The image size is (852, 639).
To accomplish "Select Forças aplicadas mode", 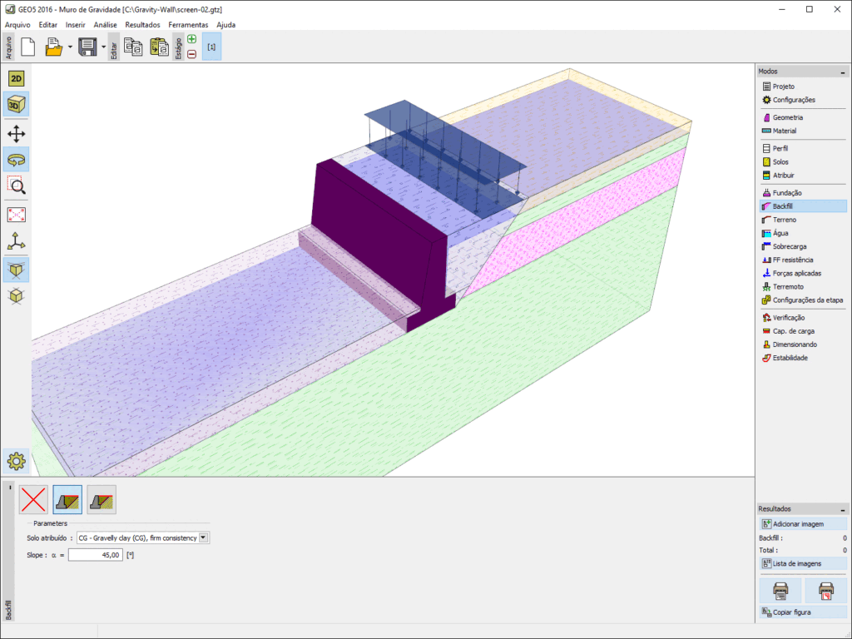I will (x=803, y=273).
